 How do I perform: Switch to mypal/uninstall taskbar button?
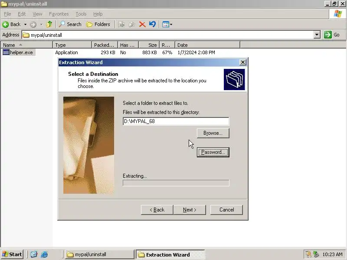(x=100, y=254)
